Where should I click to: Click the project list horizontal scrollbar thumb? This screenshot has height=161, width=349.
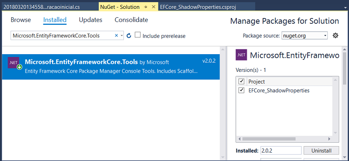point(269,139)
